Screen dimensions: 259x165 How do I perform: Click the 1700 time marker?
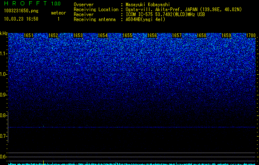(251, 35)
